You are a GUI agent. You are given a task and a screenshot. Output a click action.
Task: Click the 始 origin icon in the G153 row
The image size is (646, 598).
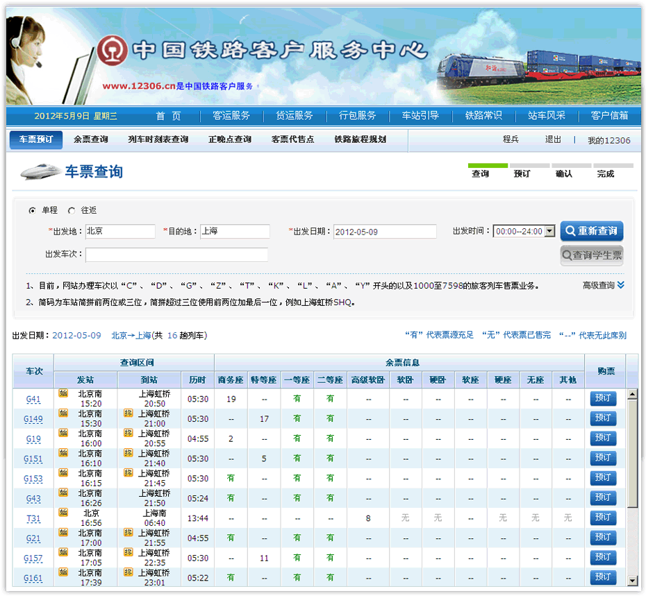63,472
